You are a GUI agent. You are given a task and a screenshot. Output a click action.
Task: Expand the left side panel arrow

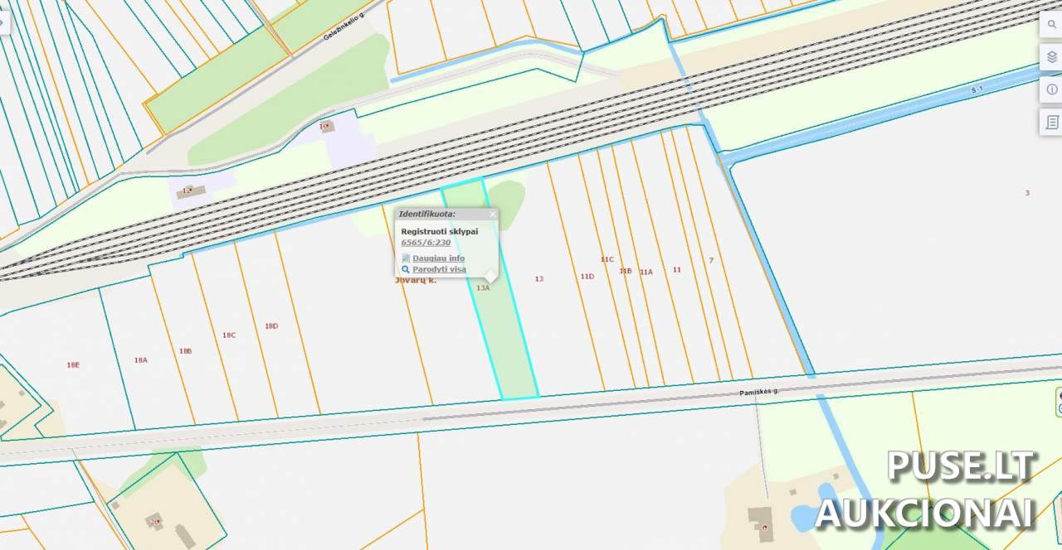pyautogui.click(x=2, y=22)
